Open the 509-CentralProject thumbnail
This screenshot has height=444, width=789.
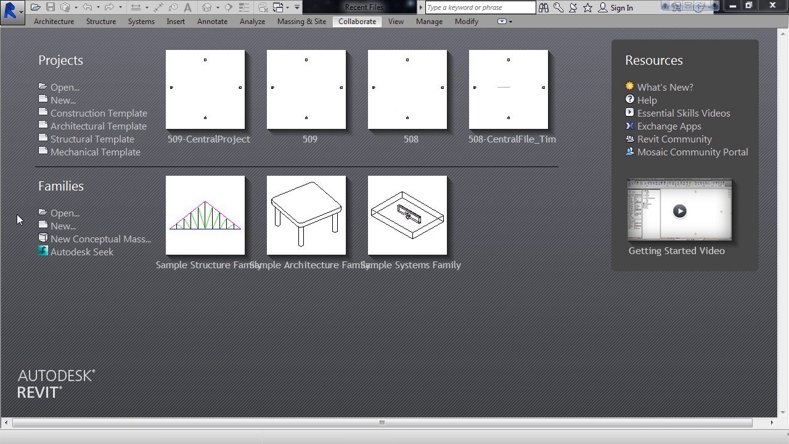click(205, 89)
